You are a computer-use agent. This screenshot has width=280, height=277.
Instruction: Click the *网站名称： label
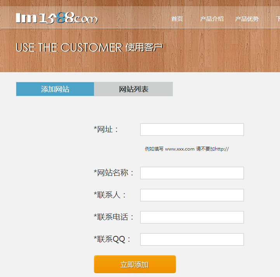(x=114, y=173)
